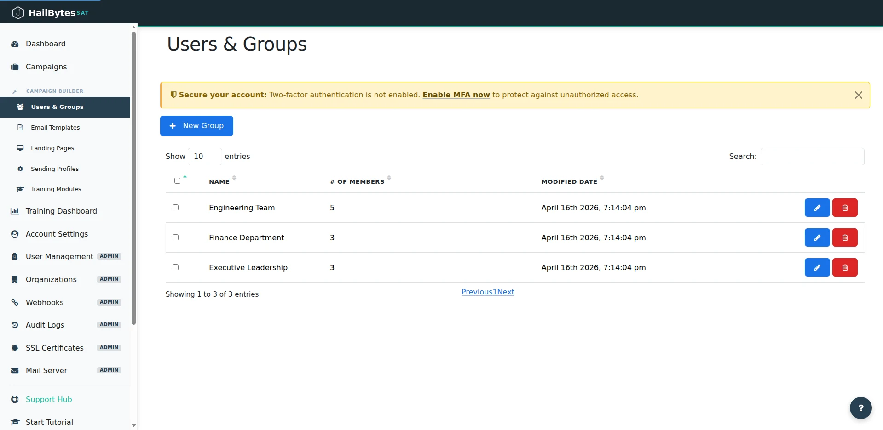Screen dimensions: 883x430
Task: Open the help widget bubble
Action: pos(860,408)
